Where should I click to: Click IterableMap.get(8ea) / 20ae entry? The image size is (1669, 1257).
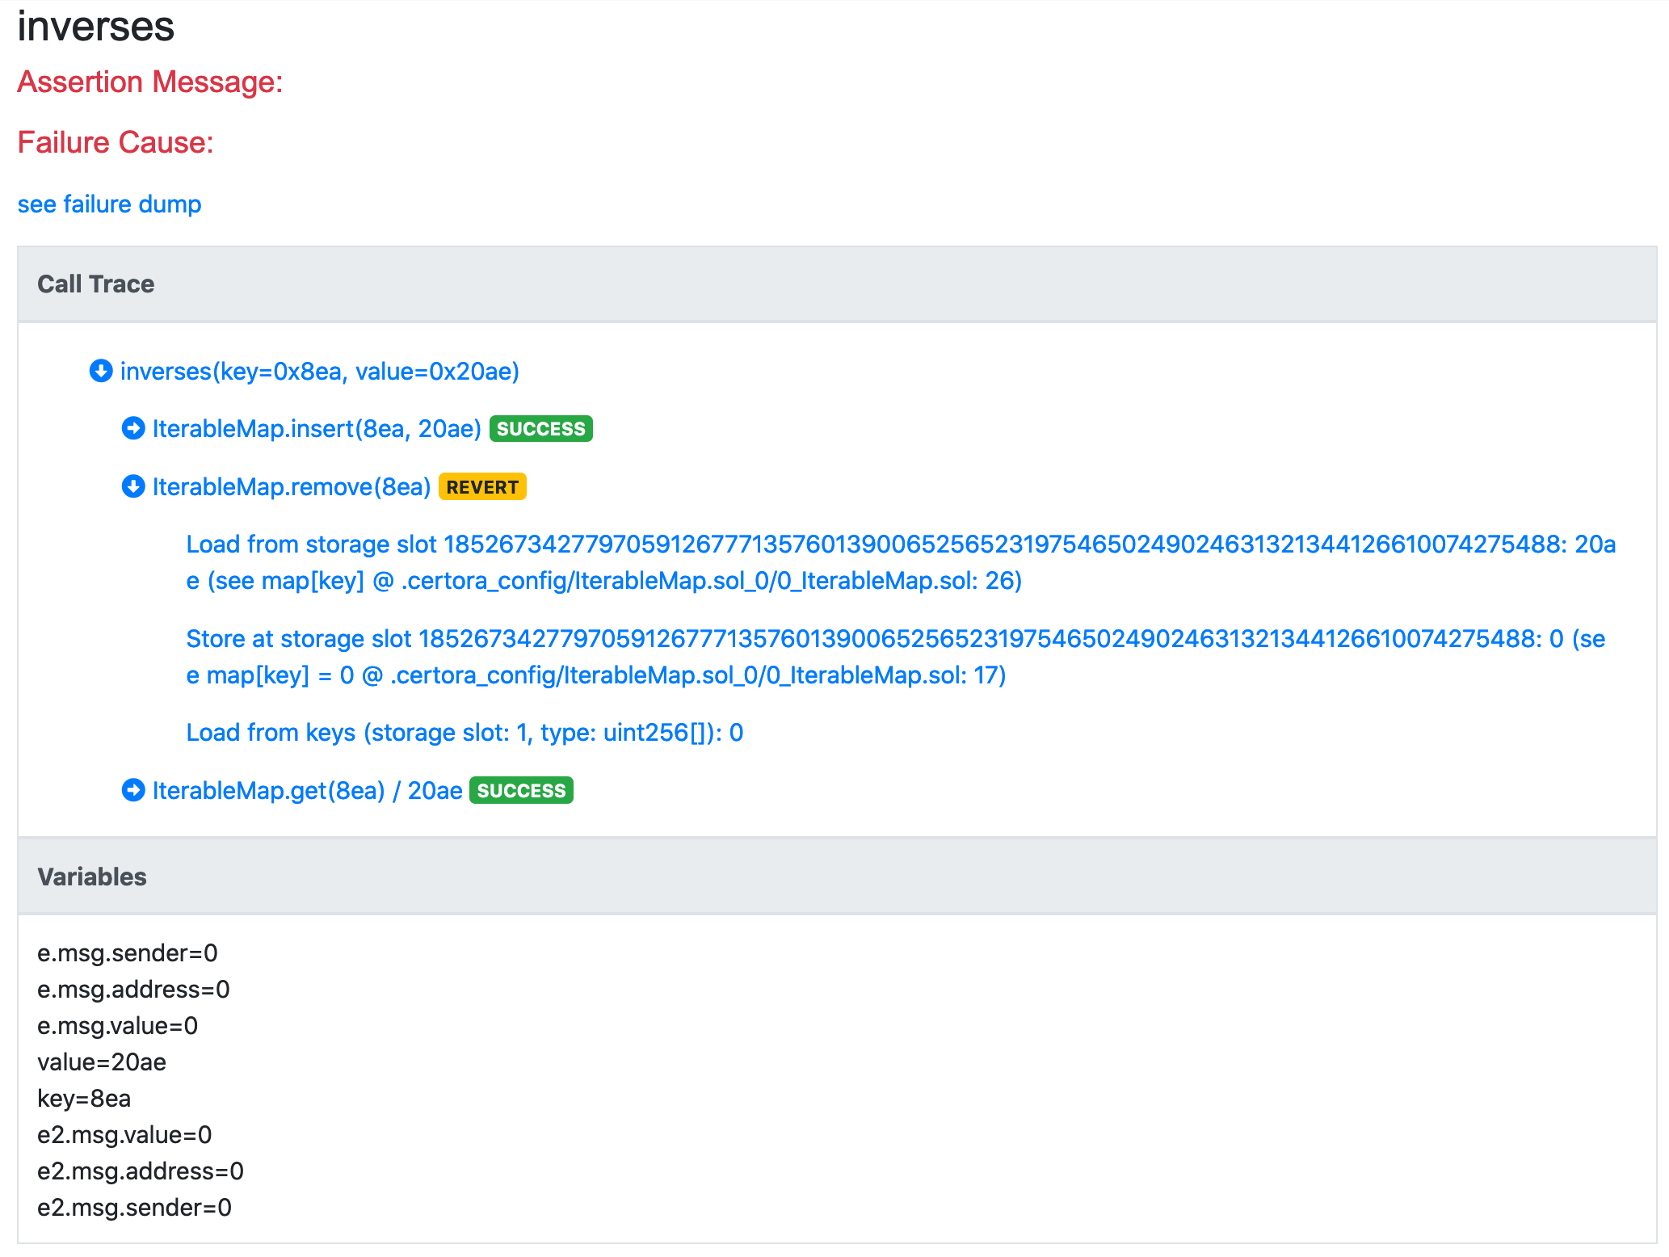[x=307, y=791]
